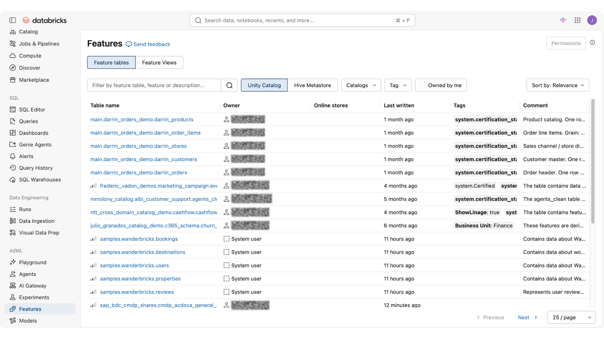Click the search magnifier button beside filter

229,85
